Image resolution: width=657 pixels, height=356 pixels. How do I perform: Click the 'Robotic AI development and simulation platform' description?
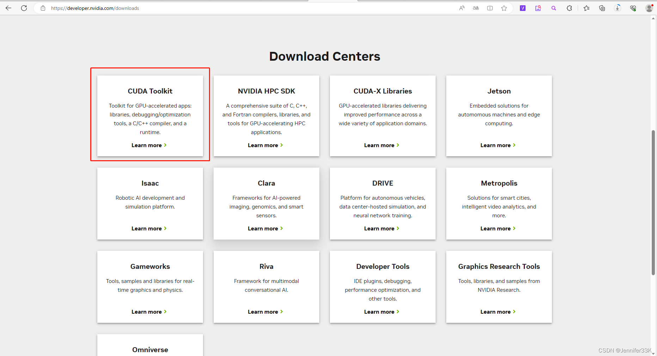(150, 202)
